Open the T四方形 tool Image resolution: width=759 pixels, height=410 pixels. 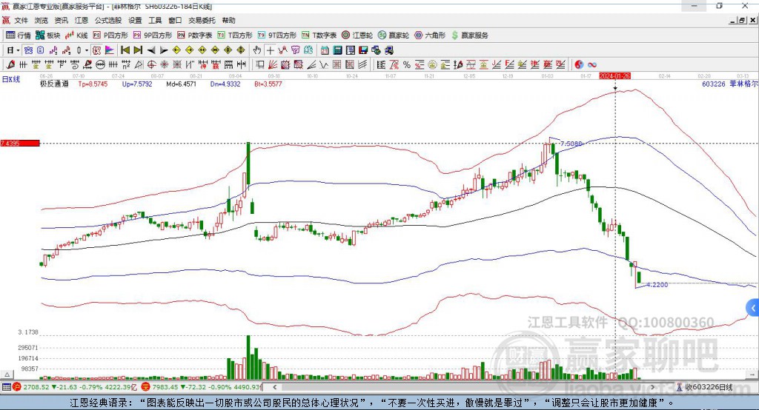tap(235, 36)
